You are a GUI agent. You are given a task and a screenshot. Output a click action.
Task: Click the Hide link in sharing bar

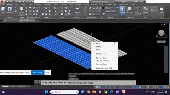click(48, 73)
